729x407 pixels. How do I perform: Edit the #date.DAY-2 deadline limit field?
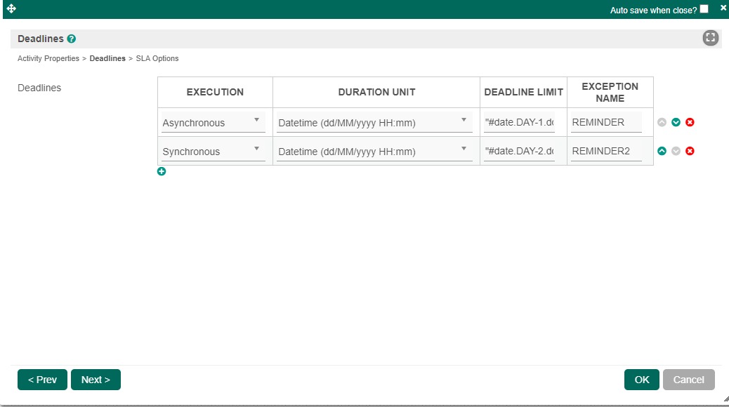pyautogui.click(x=519, y=151)
